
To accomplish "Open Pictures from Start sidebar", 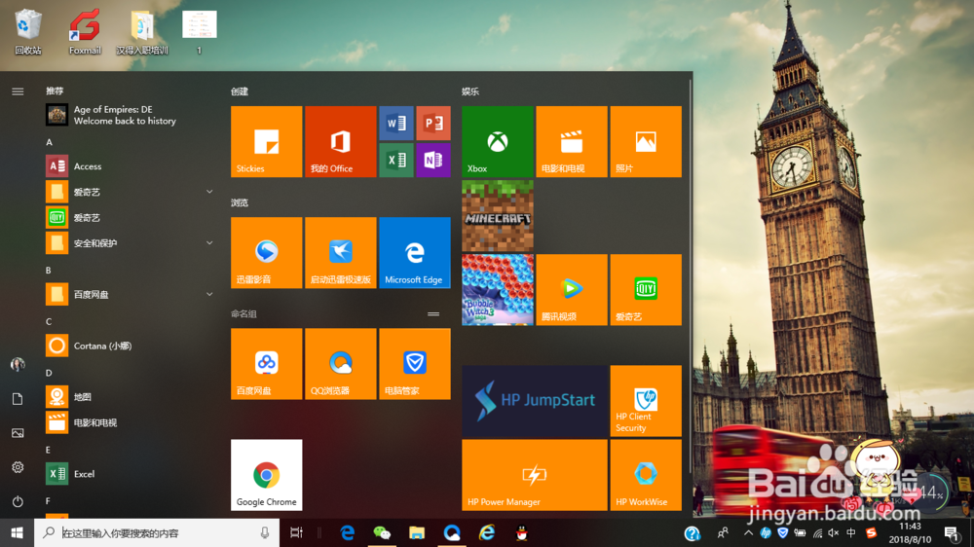I will (x=18, y=433).
